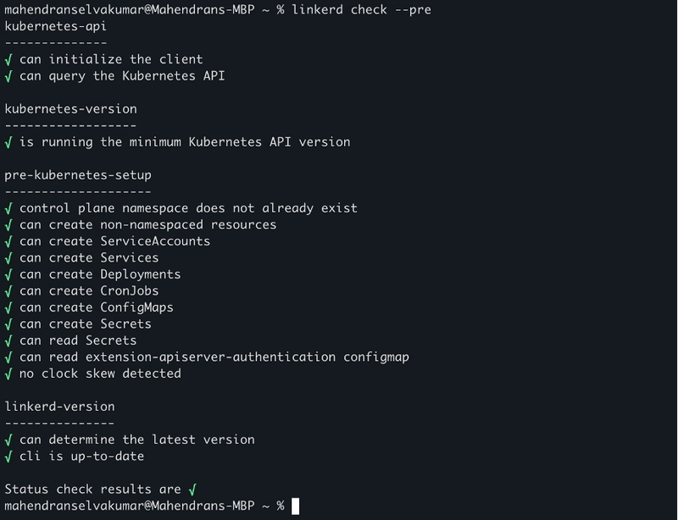
Task: Click the checkmark next to 'can create CronJobs'
Action: click(x=8, y=291)
